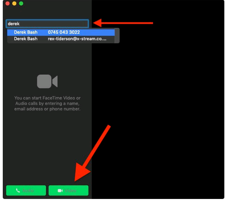Viewport: 225px width, 200px height.
Task: Select Derek Bash with number 0745 043 3022
Action: pyautogui.click(x=61, y=32)
